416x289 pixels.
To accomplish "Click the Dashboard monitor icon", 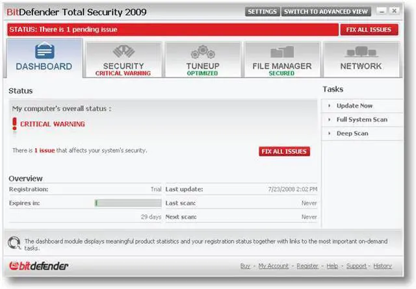I will (44, 51).
